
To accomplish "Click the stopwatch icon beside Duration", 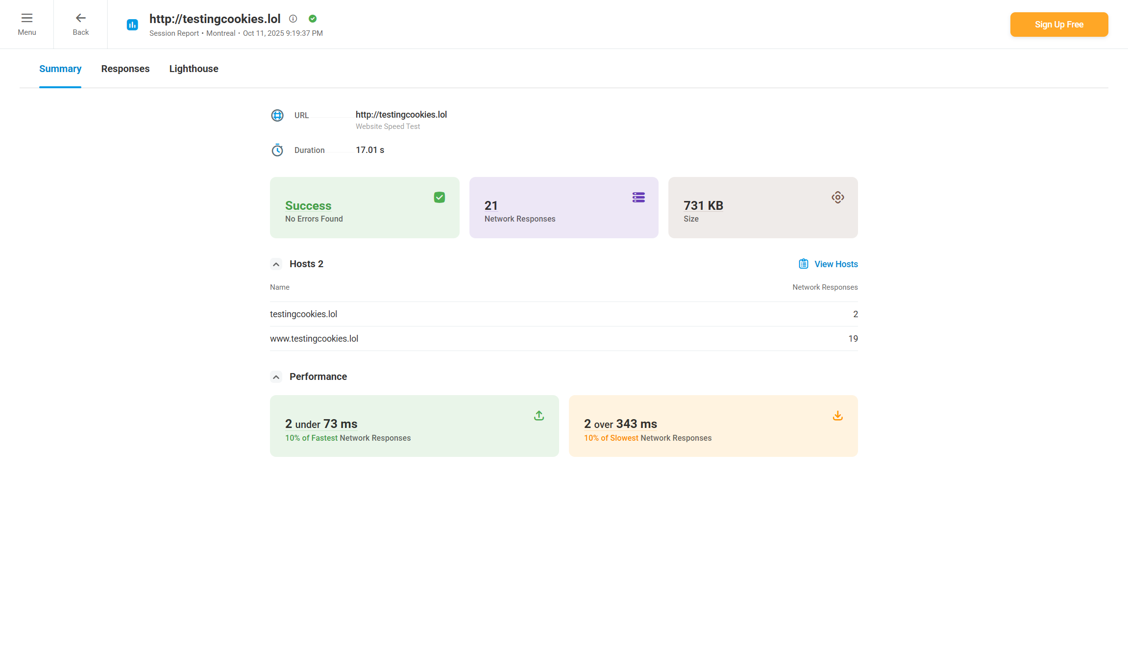I will pos(277,150).
